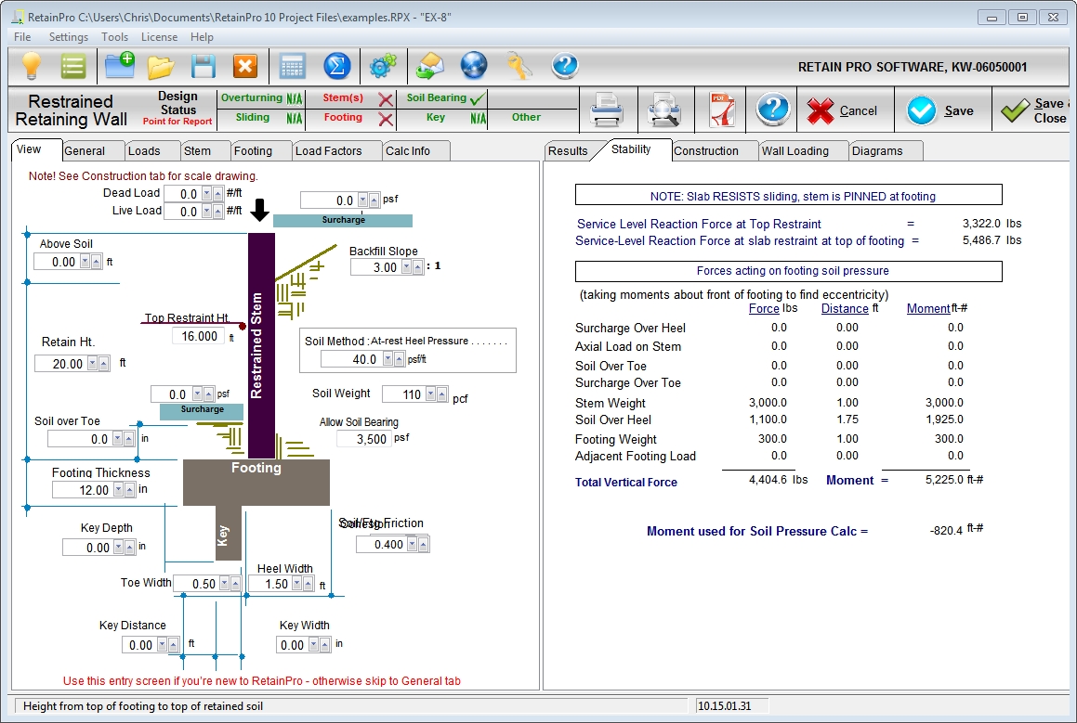Expand the Footing Thickness dropdown
The height and width of the screenshot is (723, 1077).
click(x=118, y=490)
